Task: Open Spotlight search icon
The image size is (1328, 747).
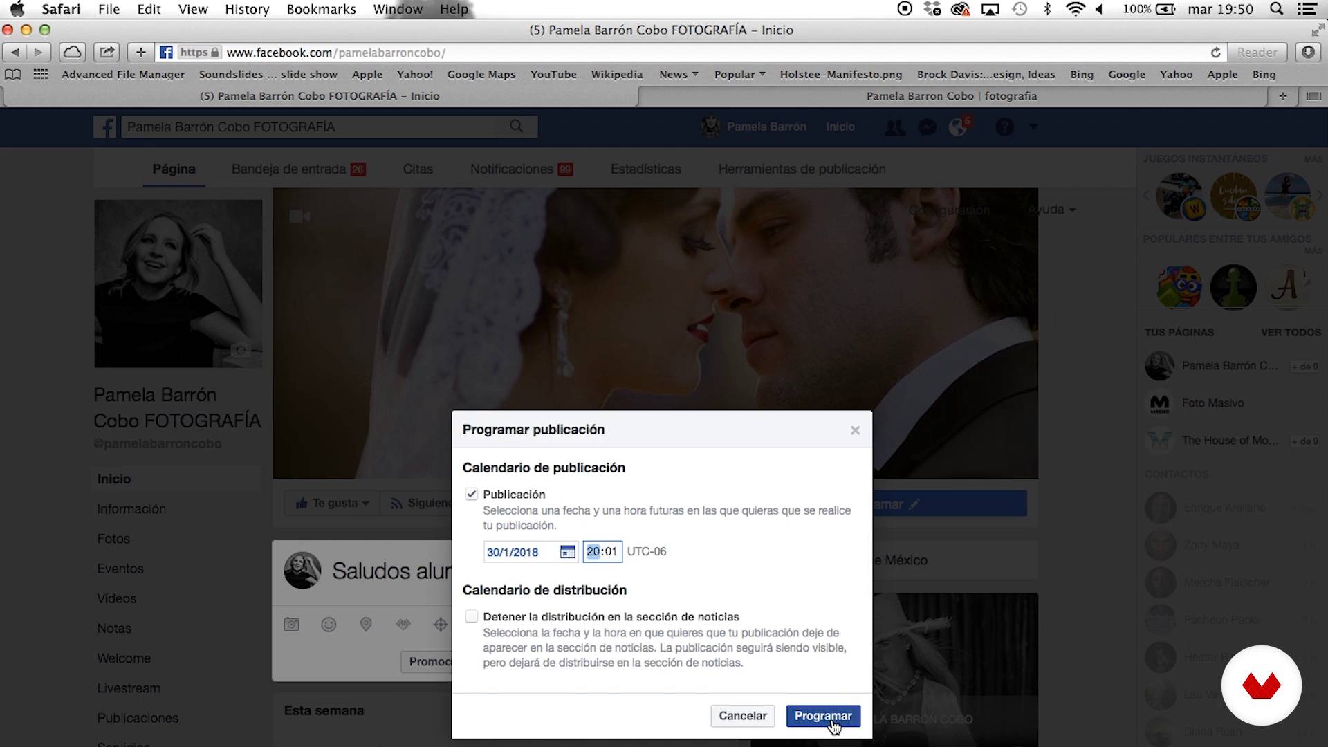Action: point(1277,9)
